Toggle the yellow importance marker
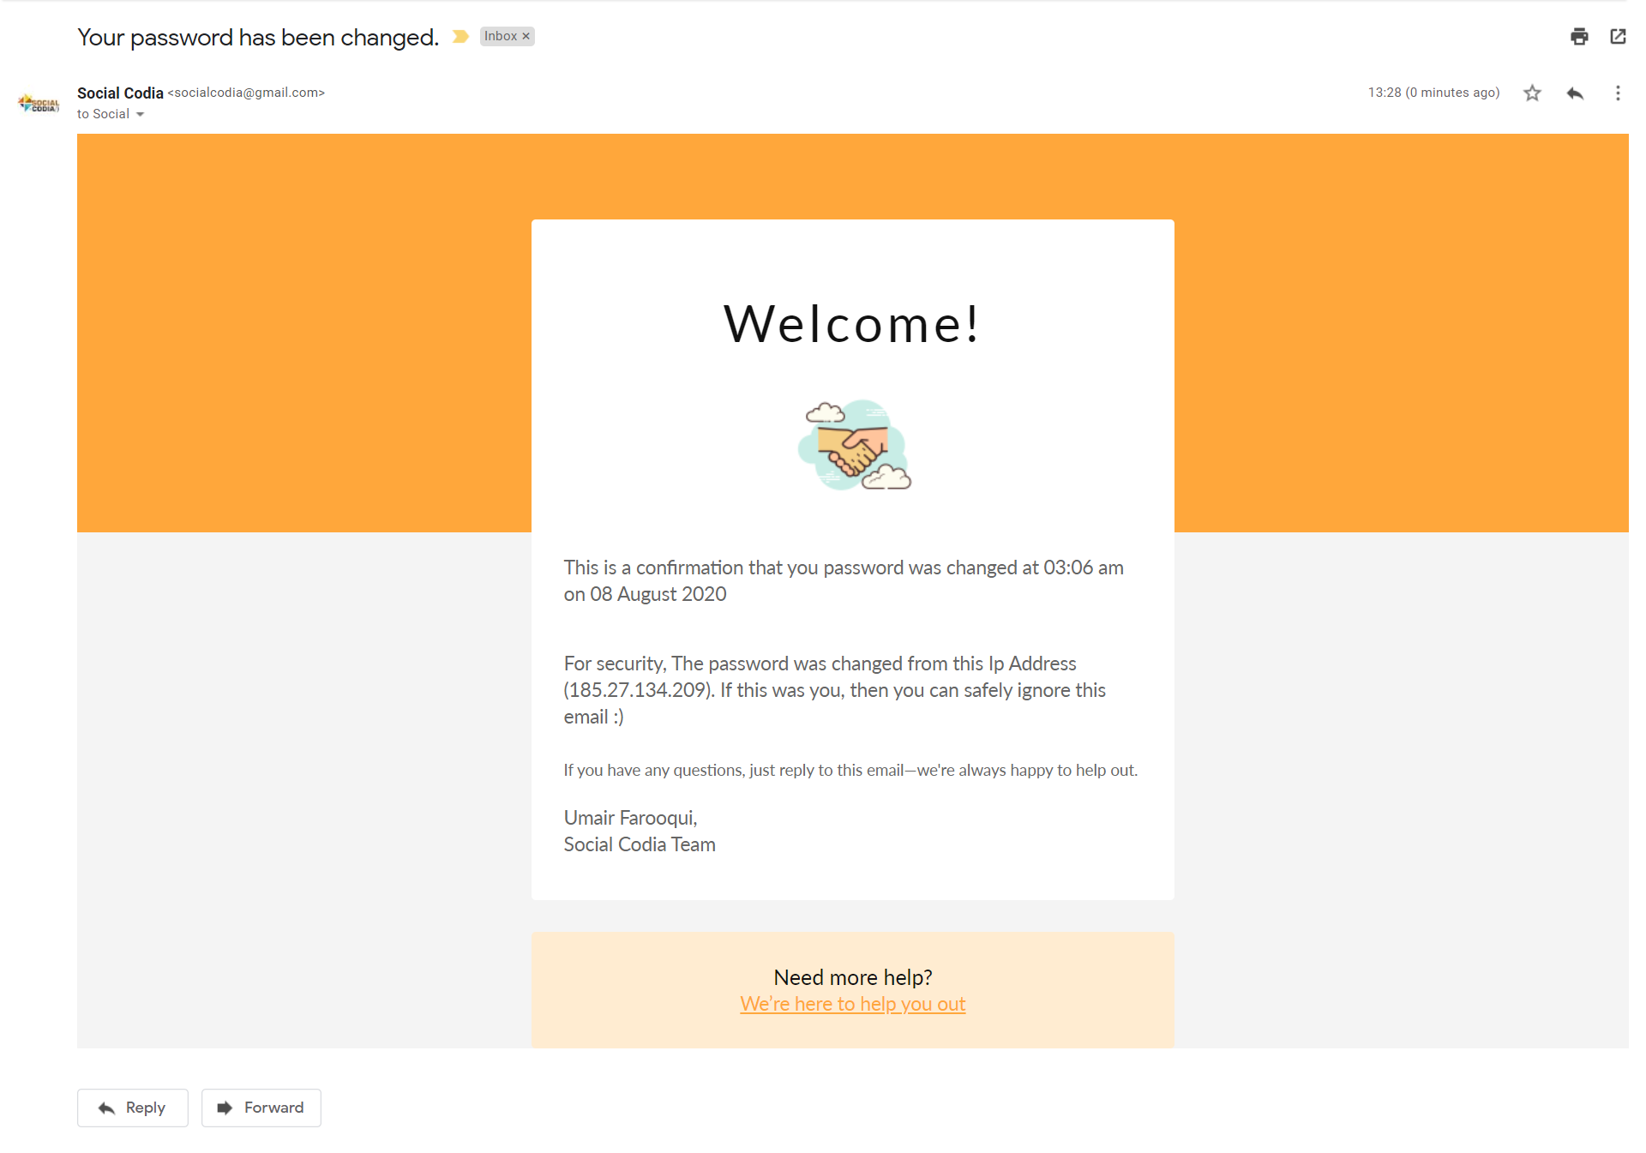The image size is (1646, 1153). [x=460, y=36]
